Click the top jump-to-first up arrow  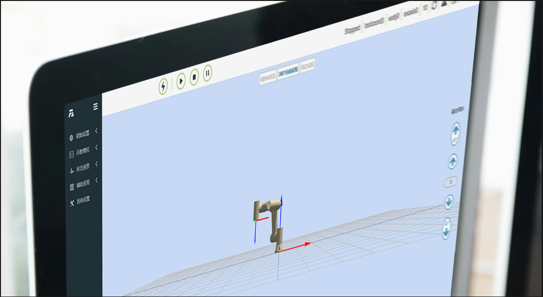[455, 133]
